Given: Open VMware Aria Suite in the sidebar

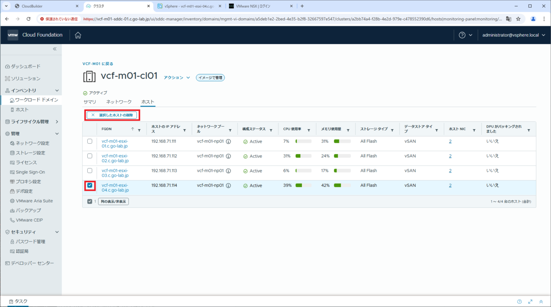Looking at the screenshot, I should (31, 201).
